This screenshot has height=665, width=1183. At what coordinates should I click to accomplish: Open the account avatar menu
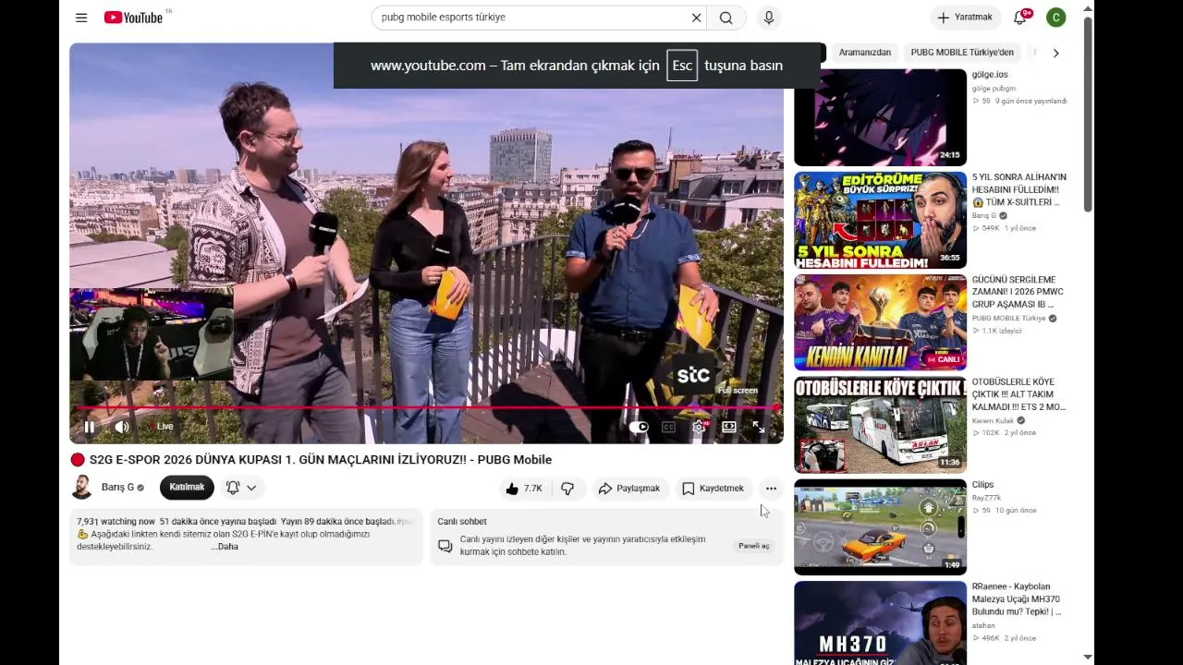(1056, 18)
